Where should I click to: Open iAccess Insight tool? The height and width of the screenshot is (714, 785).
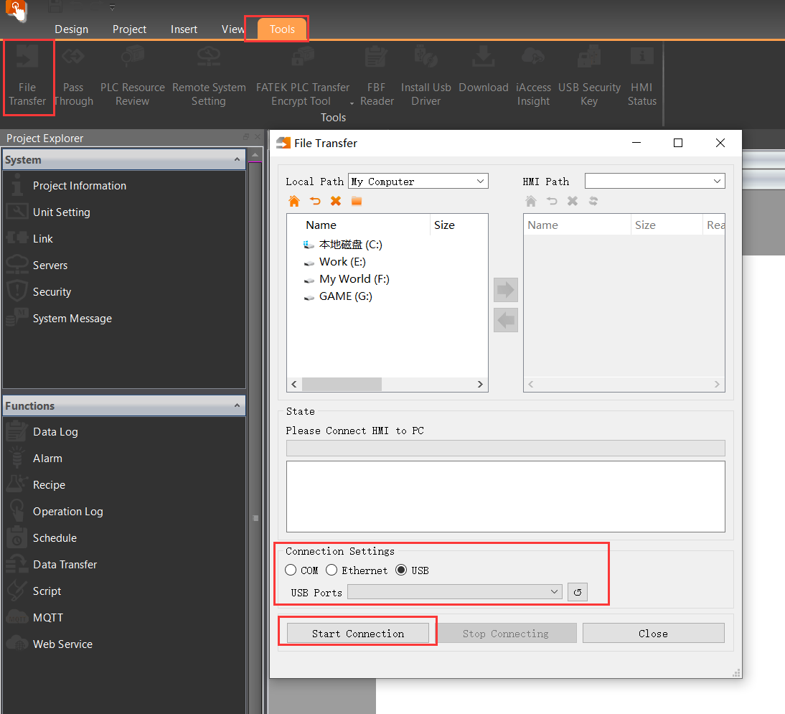tap(533, 76)
